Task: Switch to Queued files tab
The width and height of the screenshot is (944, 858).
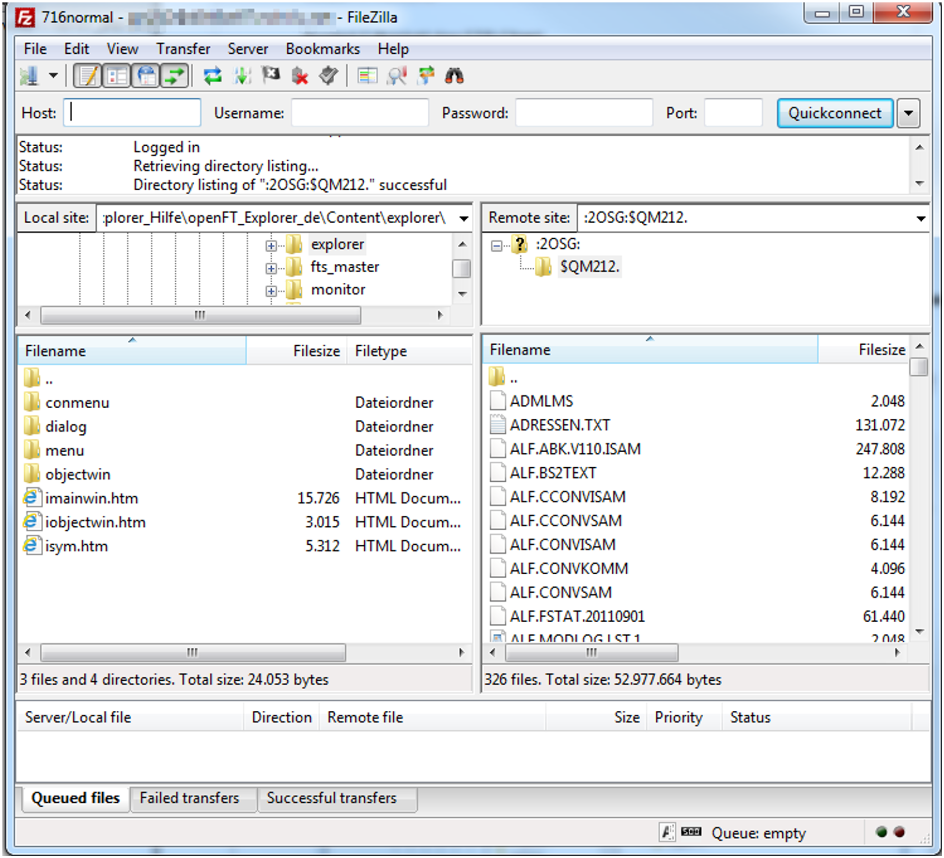Action: click(75, 798)
